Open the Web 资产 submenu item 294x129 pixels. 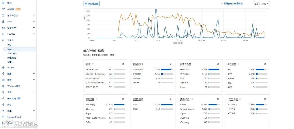(x=12, y=54)
